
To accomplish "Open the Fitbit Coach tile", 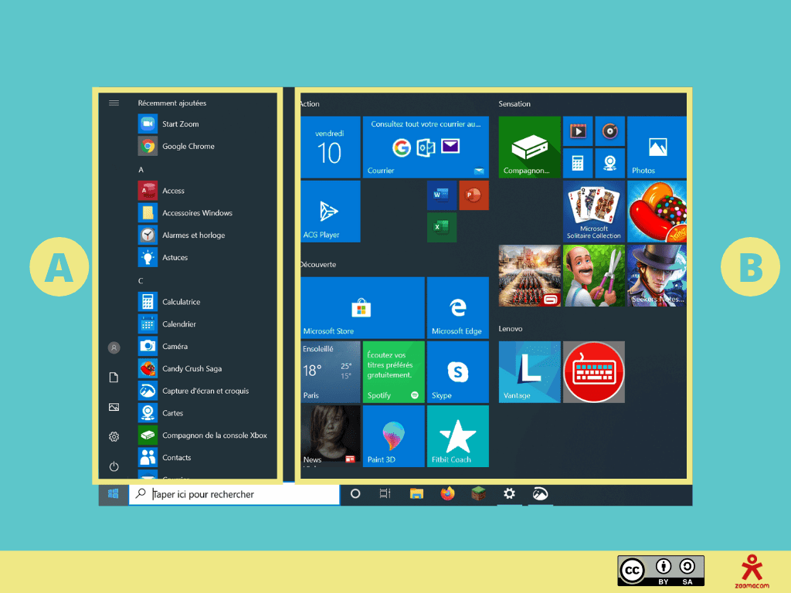I will (457, 436).
